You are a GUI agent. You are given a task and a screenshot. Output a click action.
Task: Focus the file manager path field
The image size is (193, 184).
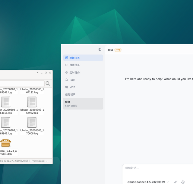22,84
